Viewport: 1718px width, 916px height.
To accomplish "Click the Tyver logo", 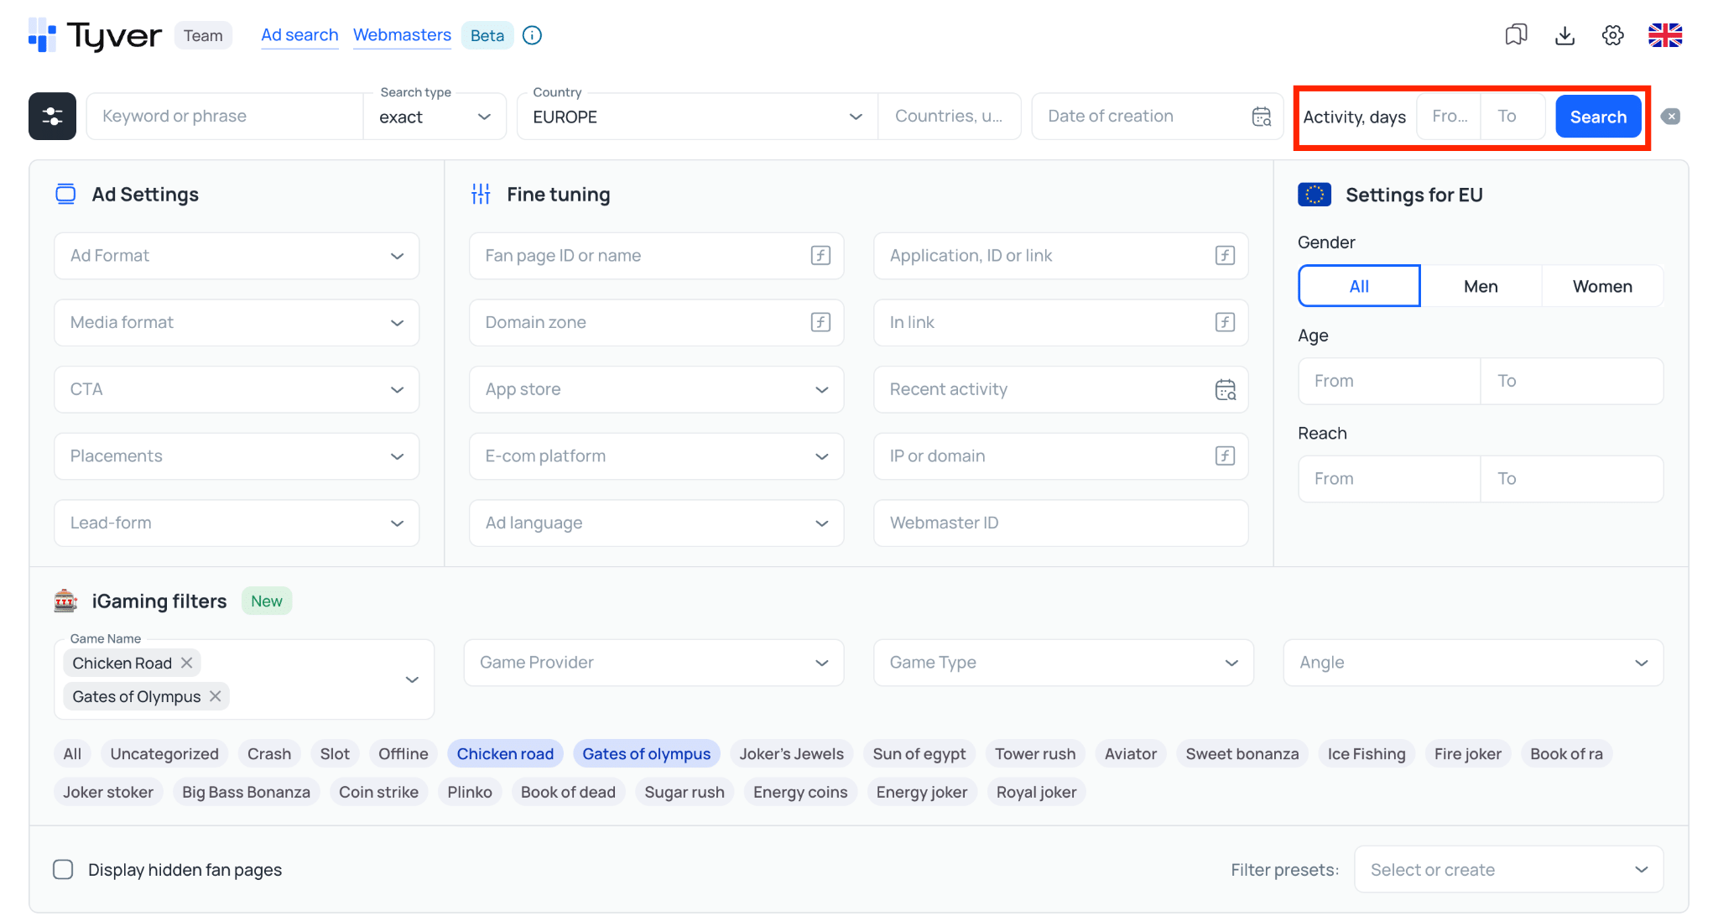I will (x=95, y=35).
